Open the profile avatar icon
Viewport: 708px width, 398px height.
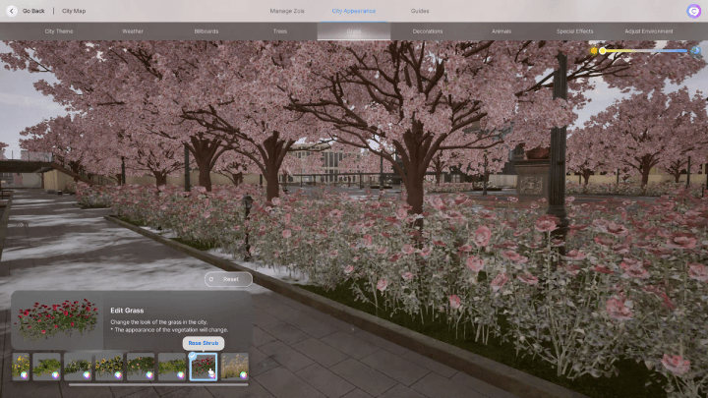click(694, 11)
